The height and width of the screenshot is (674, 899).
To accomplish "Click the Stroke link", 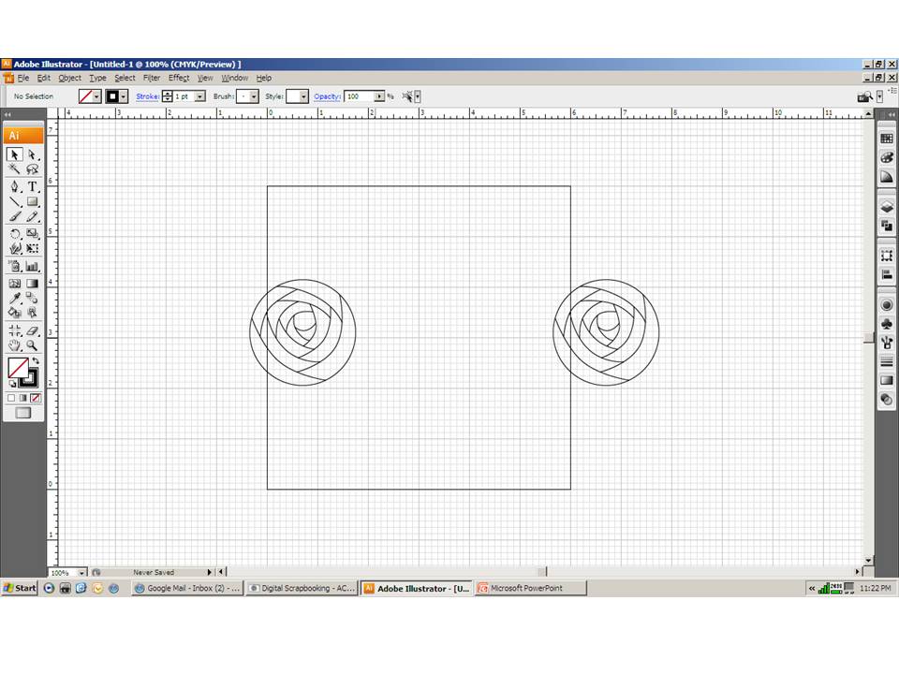I will 147,96.
